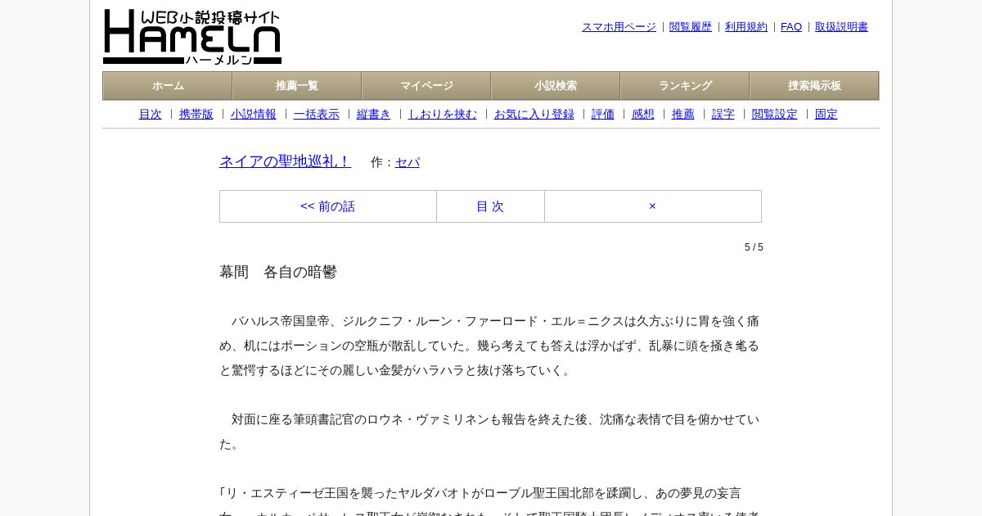Switch to 携帯版 view
This screenshot has height=516, width=982.
click(x=196, y=115)
